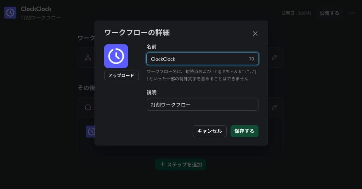Click the ClockClock app icon in header
362x189 pixels.
point(10,13)
